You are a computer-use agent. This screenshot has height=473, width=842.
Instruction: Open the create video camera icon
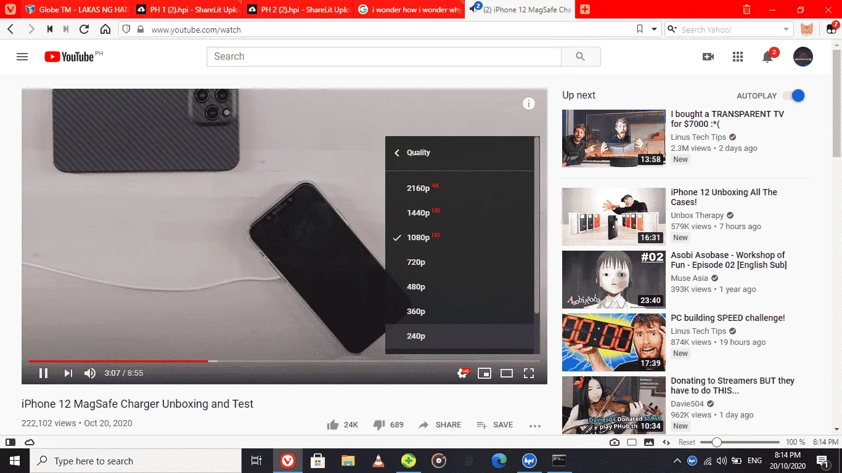[708, 57]
